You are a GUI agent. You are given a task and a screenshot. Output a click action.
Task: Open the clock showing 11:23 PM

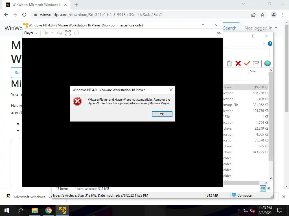[x=265, y=210]
